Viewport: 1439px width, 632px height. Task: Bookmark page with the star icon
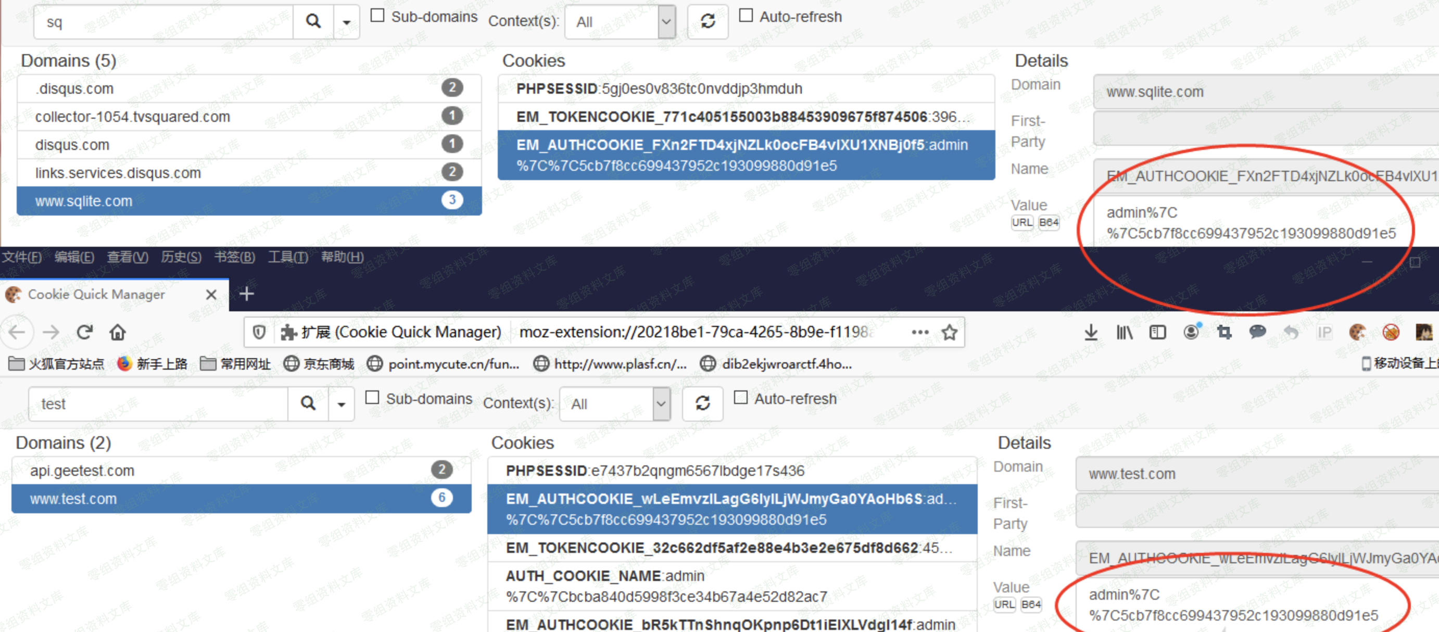pos(949,333)
